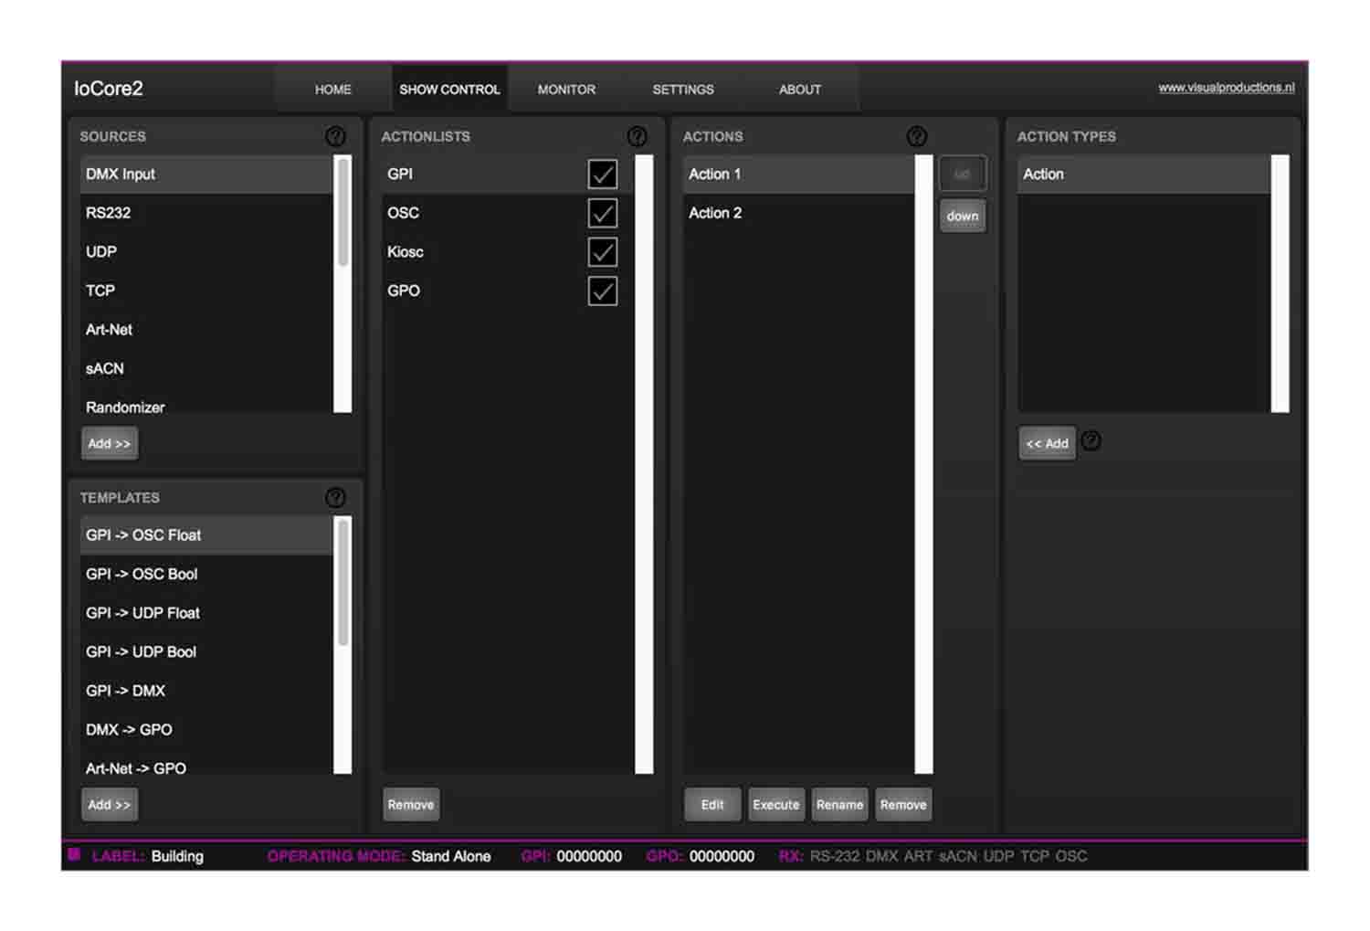Screen dimensions: 1370x931
Task: Click the Templates list scrollbar
Action: 343,582
